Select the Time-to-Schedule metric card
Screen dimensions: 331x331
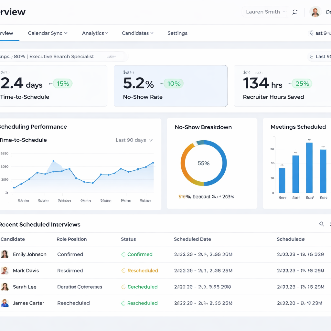point(53,86)
